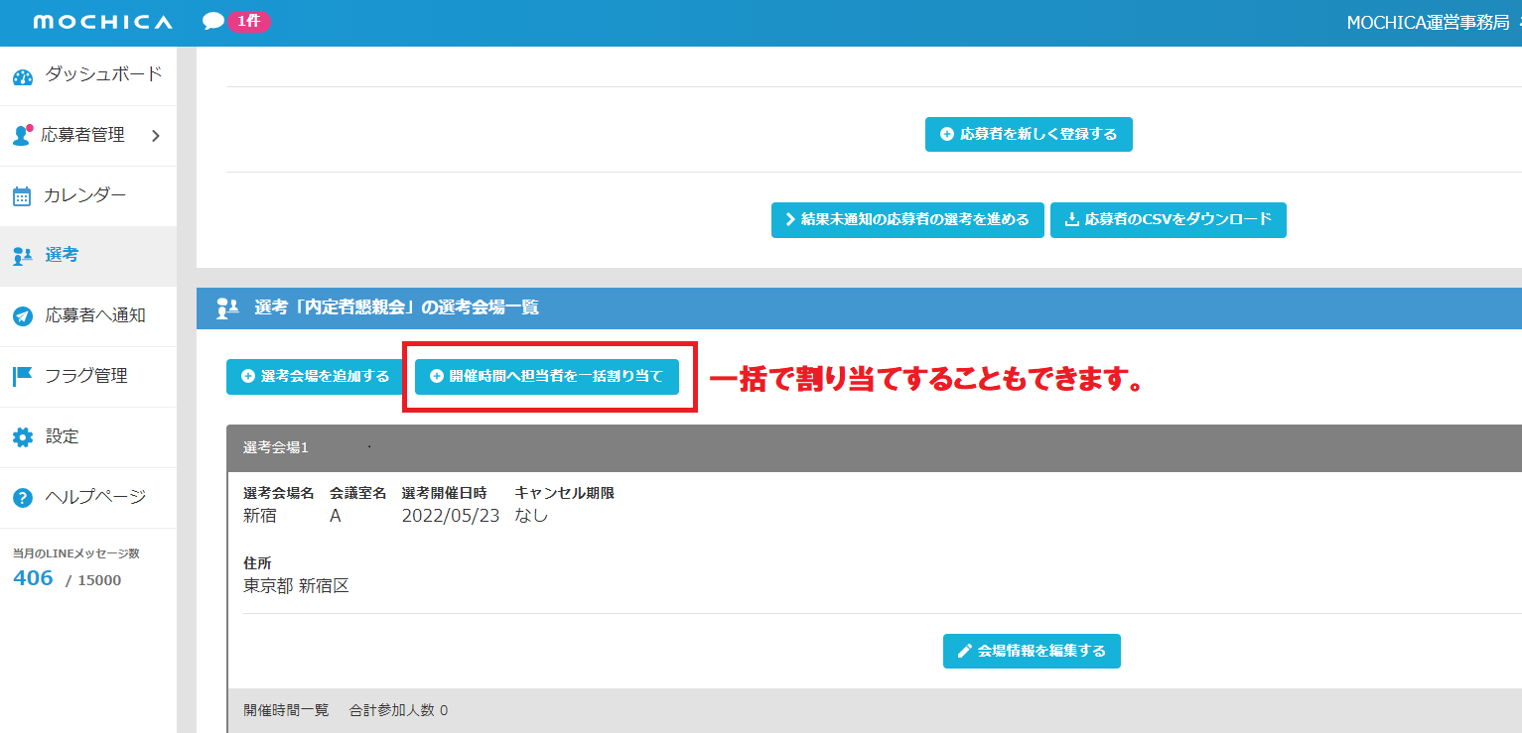Click the help question mark icon
This screenshot has width=1522, height=733.
pos(22,498)
